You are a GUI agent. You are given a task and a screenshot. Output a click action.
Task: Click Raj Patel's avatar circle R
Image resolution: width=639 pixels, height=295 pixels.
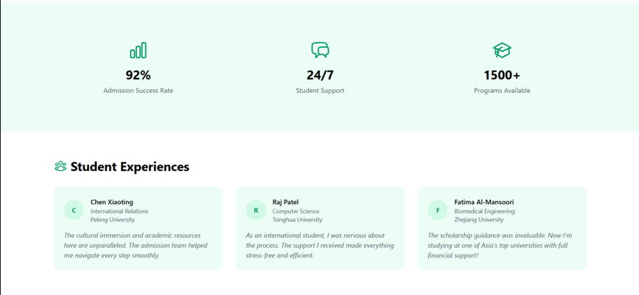(x=256, y=210)
